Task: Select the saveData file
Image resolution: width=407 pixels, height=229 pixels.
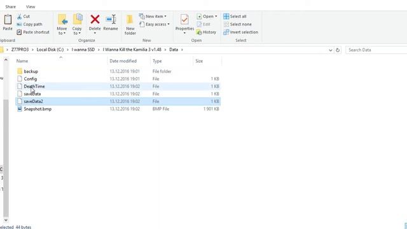Action: pos(118,94)
